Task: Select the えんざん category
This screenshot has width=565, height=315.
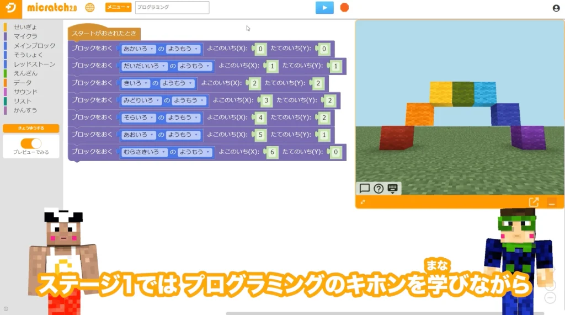Action: (25, 73)
